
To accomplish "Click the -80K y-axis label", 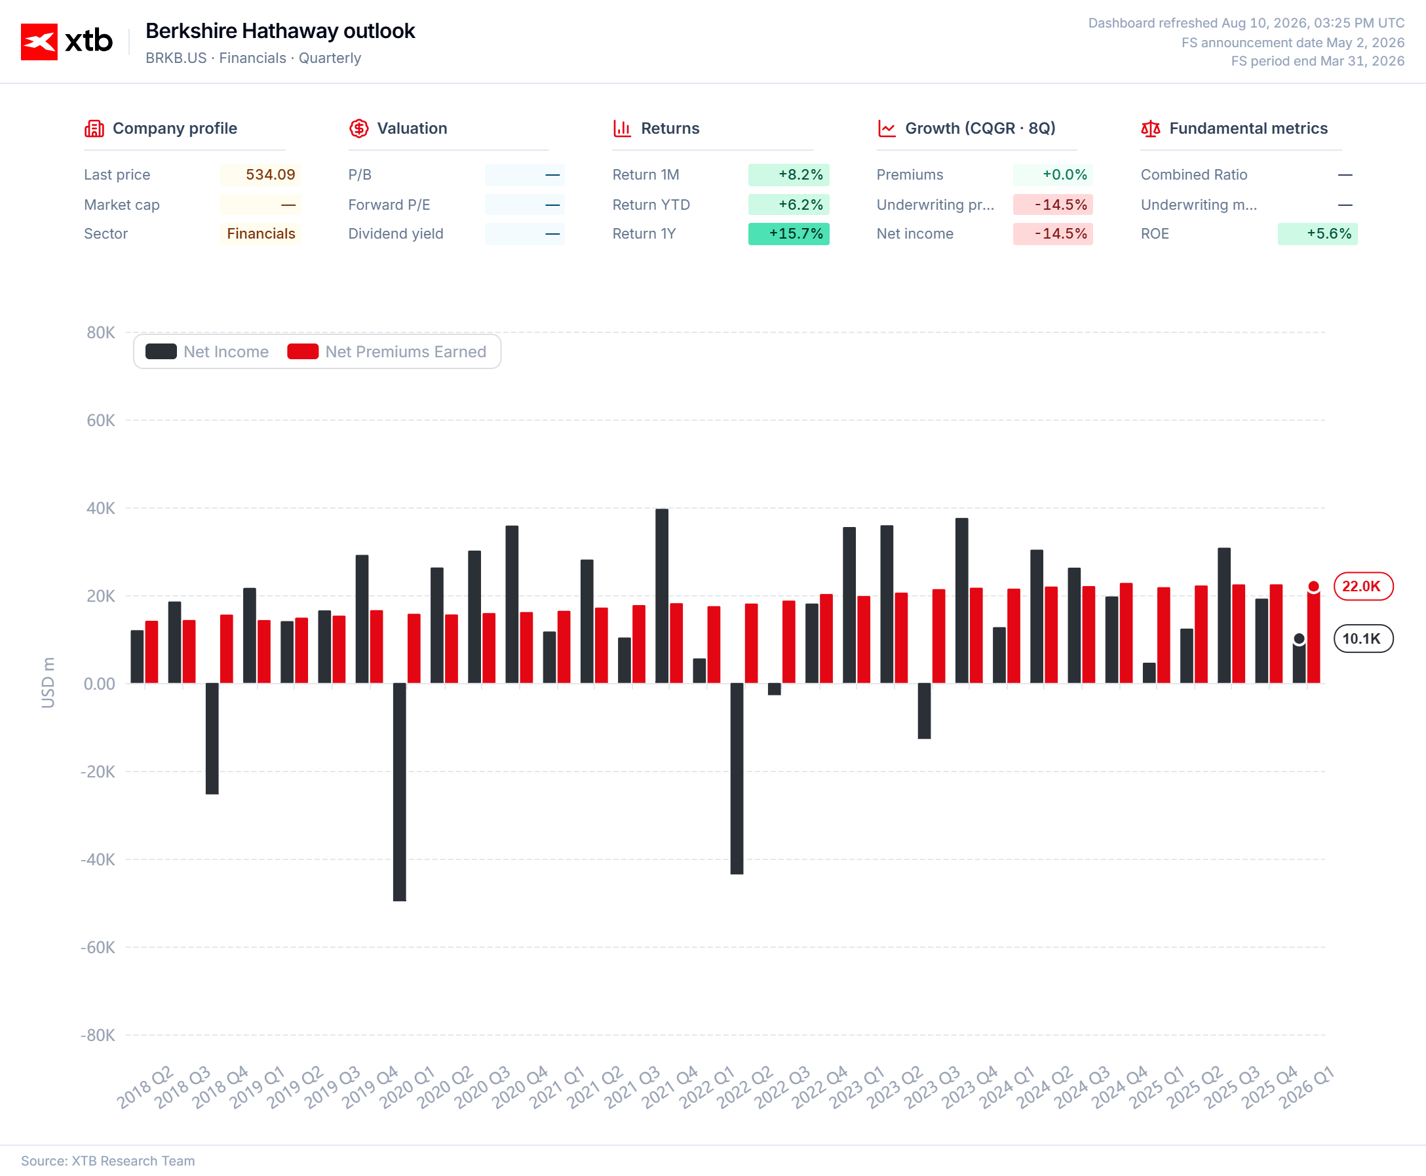I will pyautogui.click(x=98, y=1035).
